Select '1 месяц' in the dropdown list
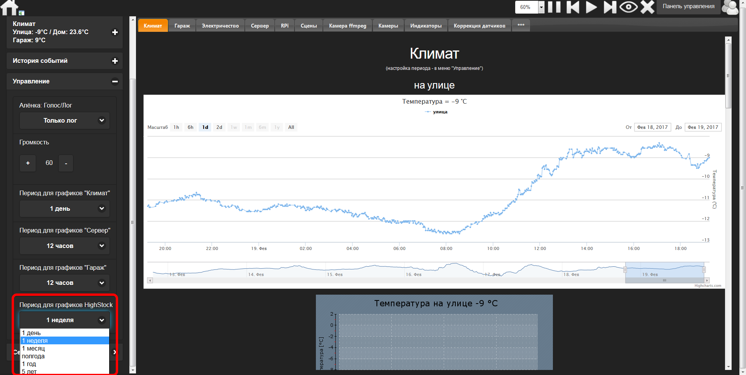This screenshot has width=746, height=375. (33, 348)
